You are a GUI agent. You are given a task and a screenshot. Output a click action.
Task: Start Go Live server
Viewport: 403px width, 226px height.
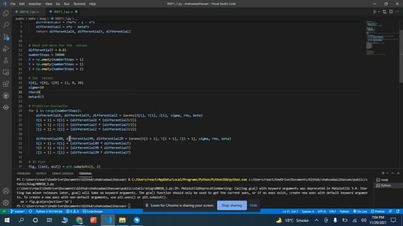(360, 212)
